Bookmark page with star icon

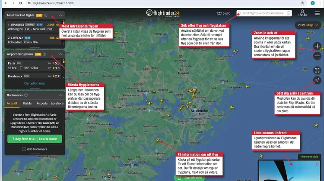(302, 3)
